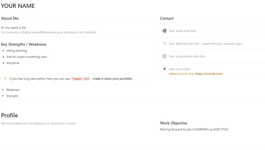Click Your social media with link text
Viewport: 265px width, 150px height.
pos(187,56)
